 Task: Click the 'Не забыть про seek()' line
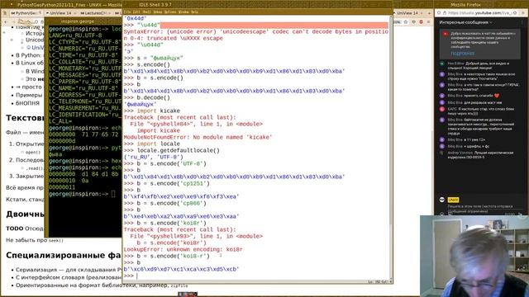pos(35,240)
